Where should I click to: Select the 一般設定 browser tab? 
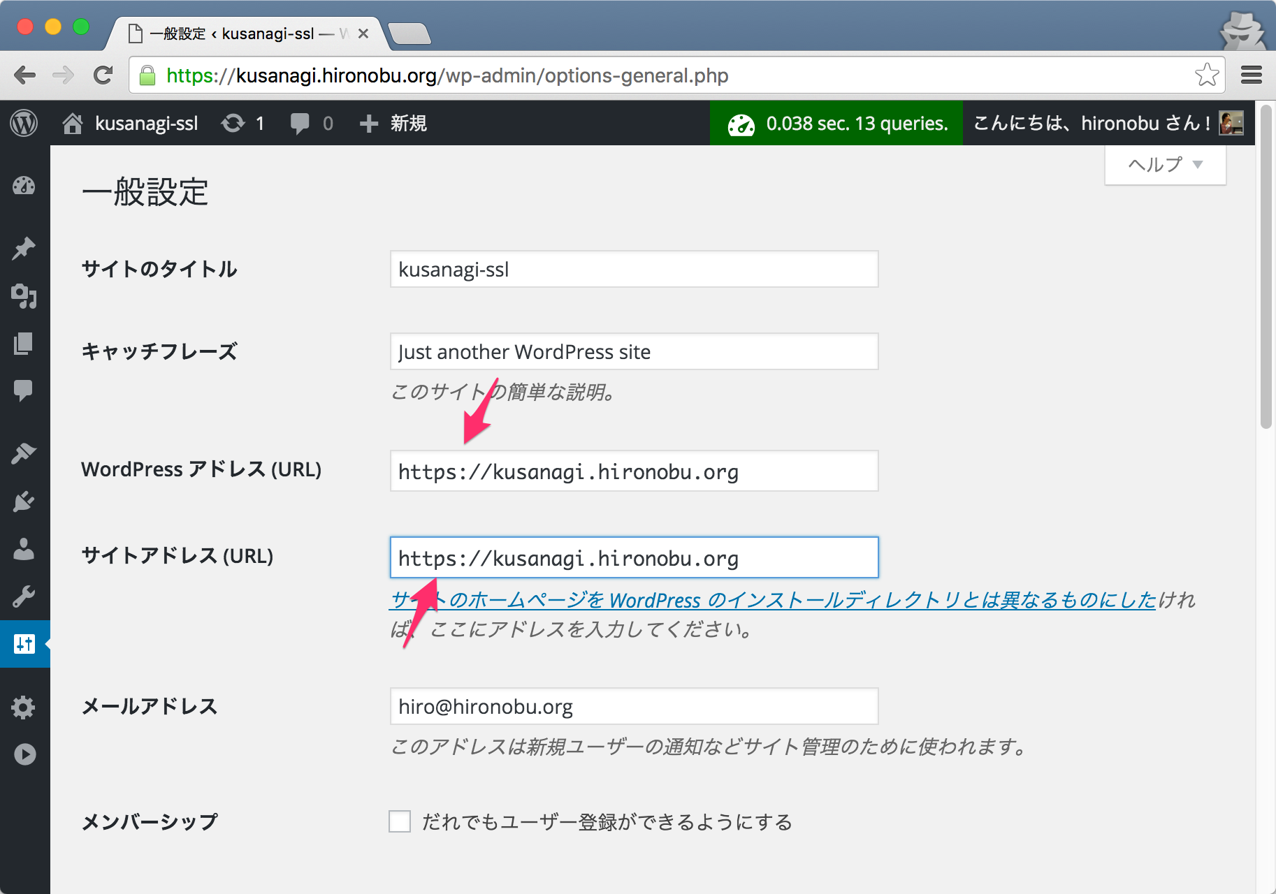[245, 34]
